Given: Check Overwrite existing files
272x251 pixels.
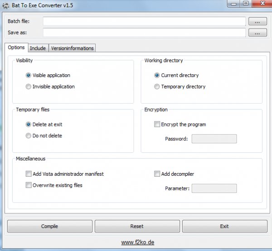Looking at the screenshot, I should [x=29, y=185].
